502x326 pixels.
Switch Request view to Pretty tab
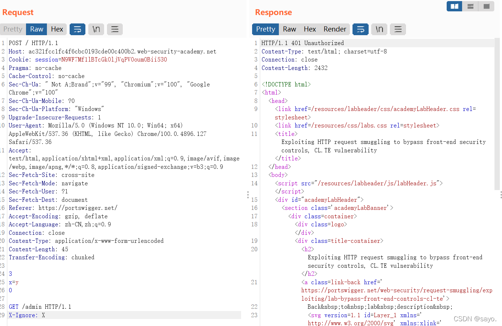(x=13, y=29)
